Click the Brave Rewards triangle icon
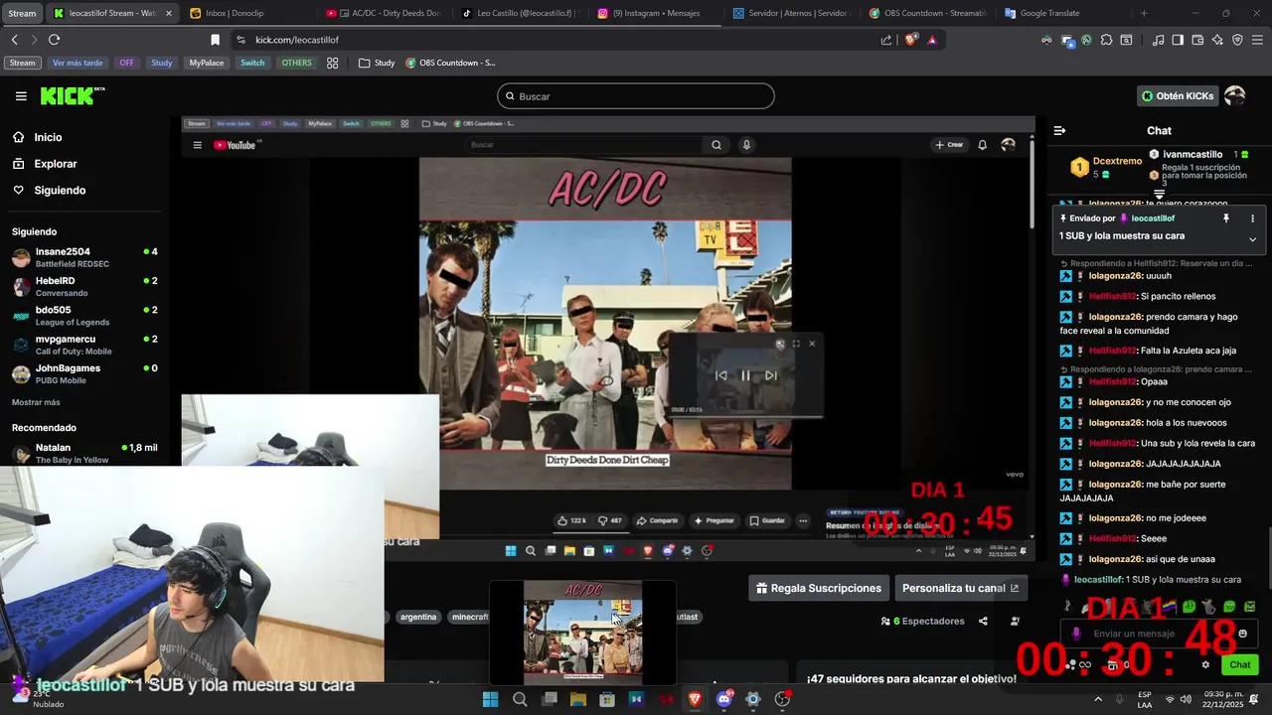The height and width of the screenshot is (715, 1272). (932, 40)
